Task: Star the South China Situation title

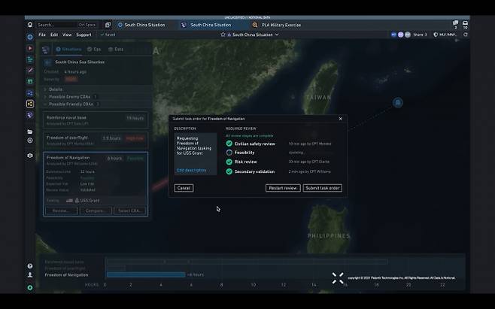Action: 223,35
